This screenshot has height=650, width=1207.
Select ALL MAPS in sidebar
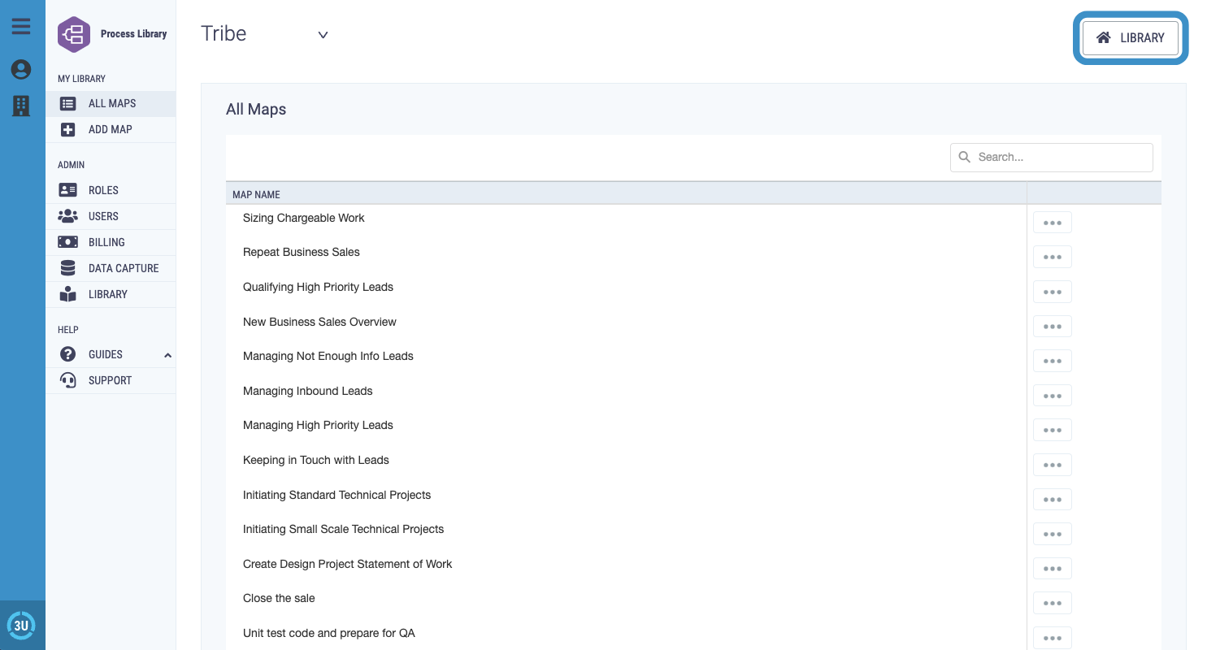[x=111, y=104]
